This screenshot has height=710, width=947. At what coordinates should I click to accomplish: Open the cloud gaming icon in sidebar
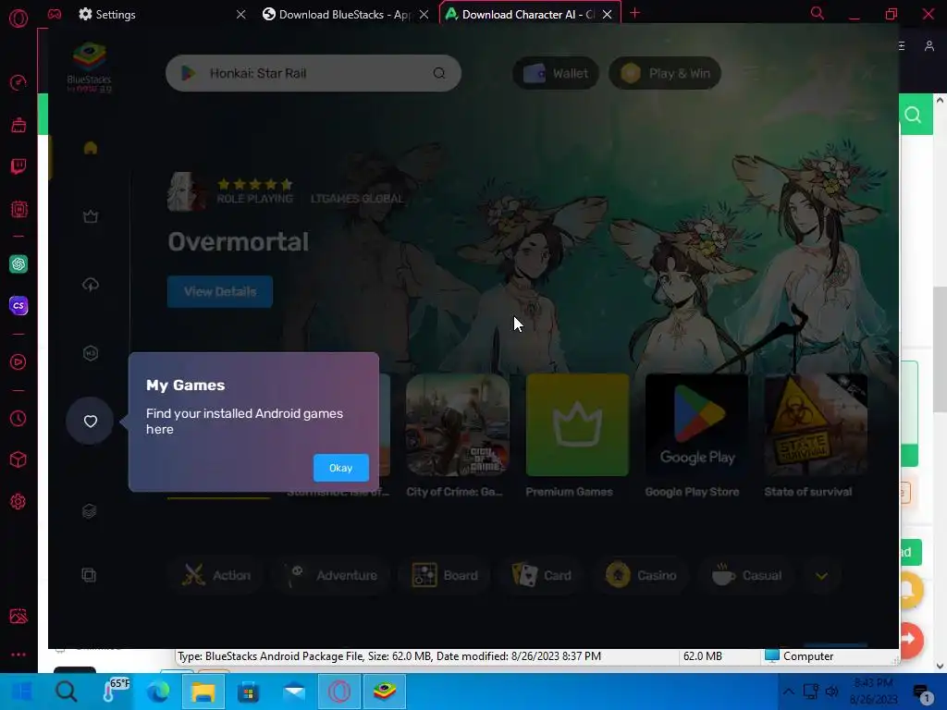click(x=91, y=285)
